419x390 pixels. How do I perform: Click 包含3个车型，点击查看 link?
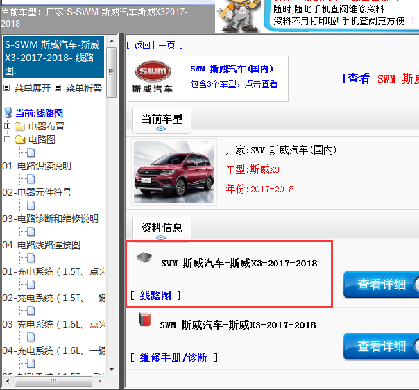[234, 84]
